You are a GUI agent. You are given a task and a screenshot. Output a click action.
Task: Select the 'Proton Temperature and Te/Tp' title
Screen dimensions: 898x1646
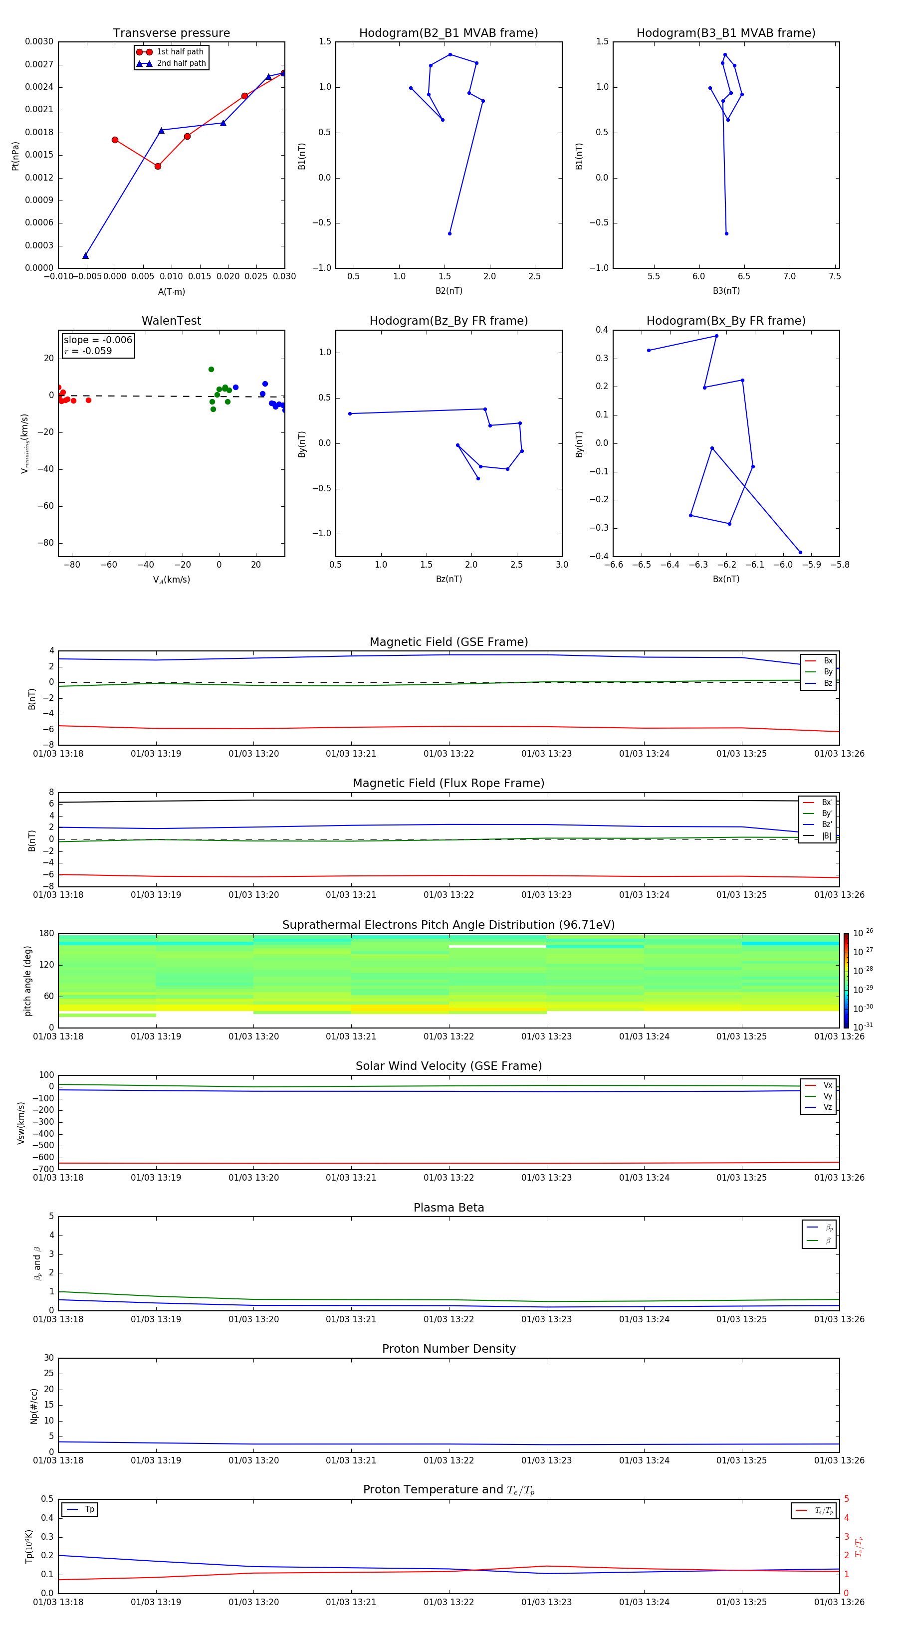coord(449,1489)
